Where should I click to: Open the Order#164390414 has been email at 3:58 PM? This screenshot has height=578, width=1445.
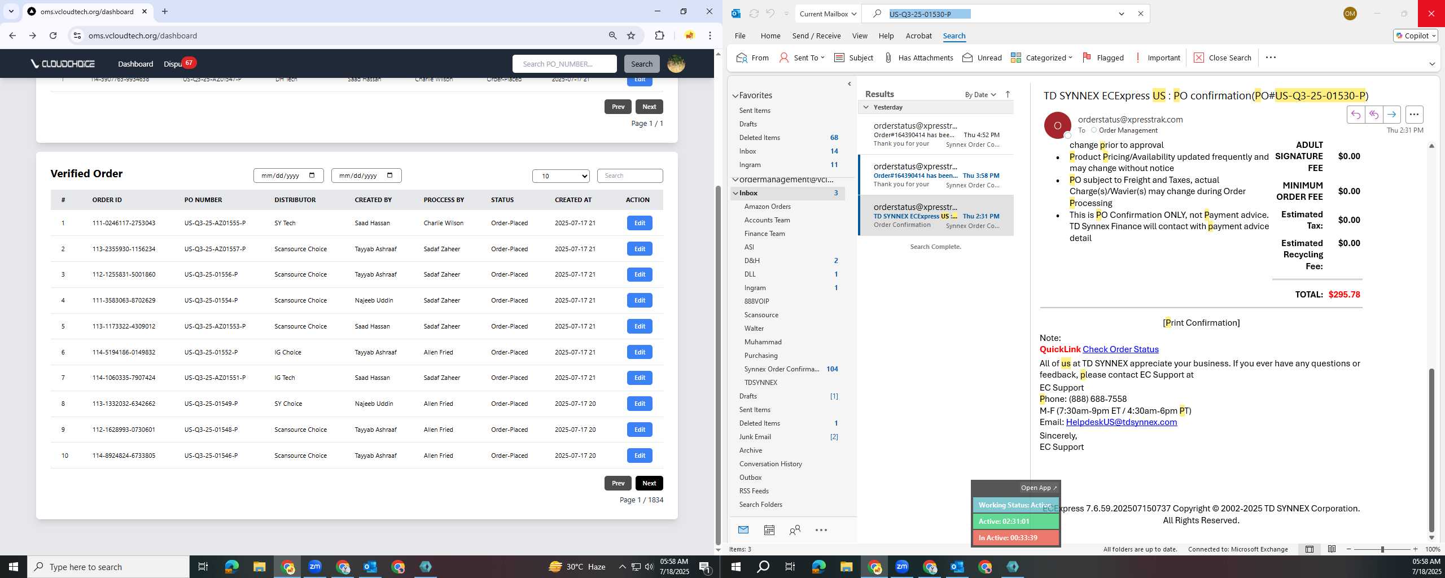(x=936, y=175)
